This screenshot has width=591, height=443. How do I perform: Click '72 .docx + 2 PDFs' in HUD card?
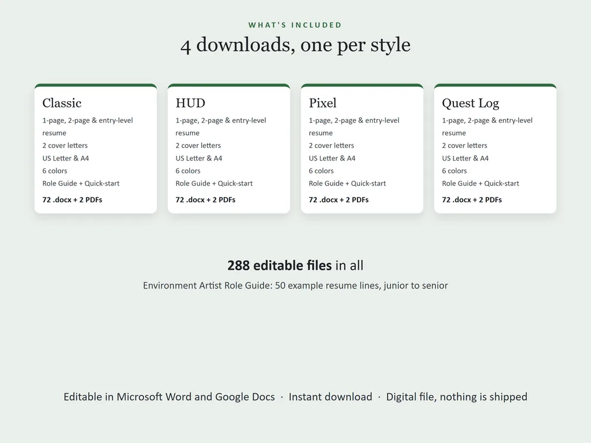tap(205, 200)
